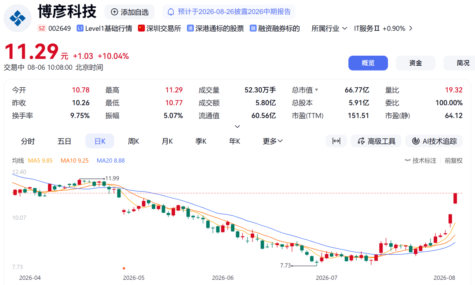Select the 五日 chart period
Viewport: 475px width, 285px height.
tap(64, 141)
